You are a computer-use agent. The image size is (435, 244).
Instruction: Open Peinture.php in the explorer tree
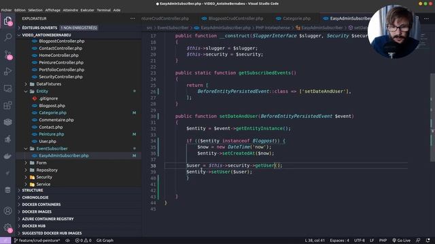pos(52,134)
